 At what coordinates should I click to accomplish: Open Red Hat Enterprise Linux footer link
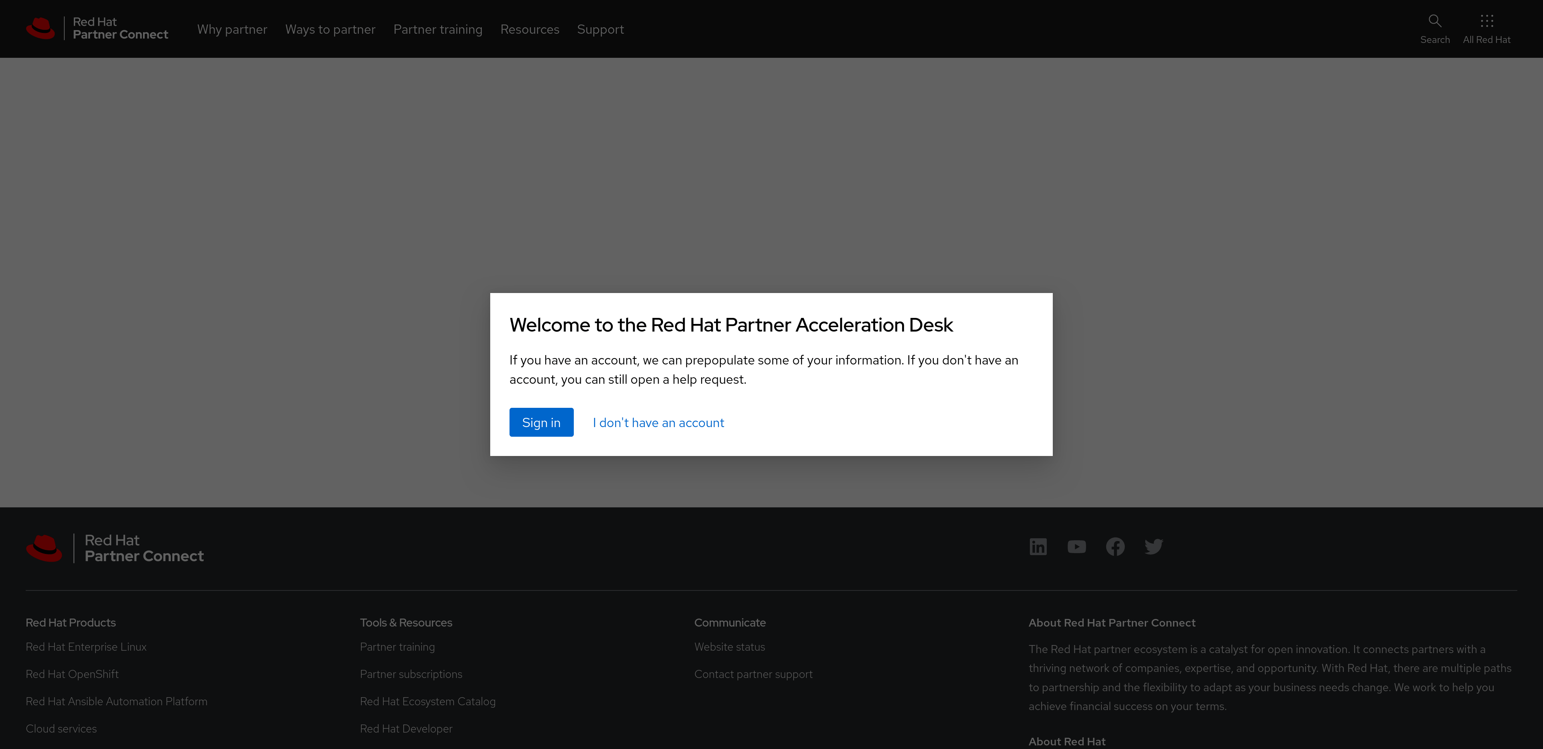[x=86, y=647]
